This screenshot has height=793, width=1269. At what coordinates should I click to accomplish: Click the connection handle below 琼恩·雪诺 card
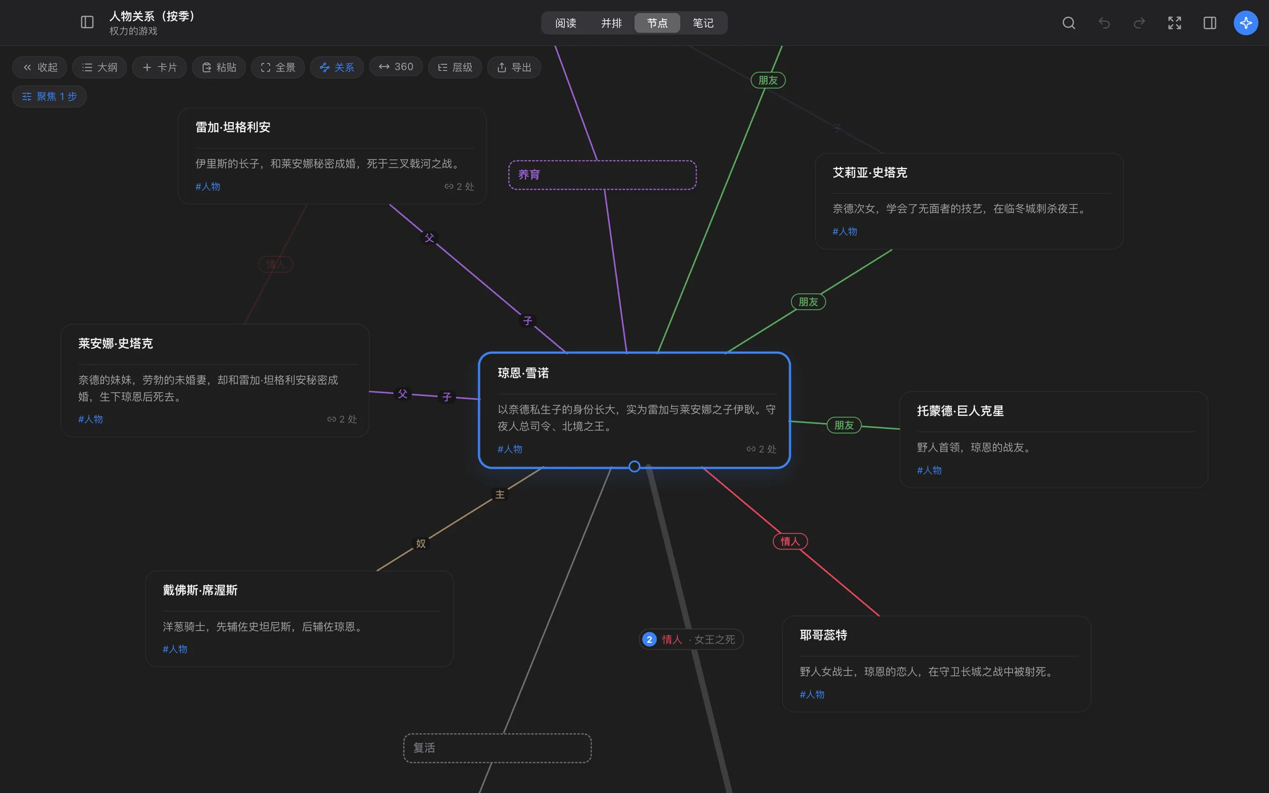(635, 466)
